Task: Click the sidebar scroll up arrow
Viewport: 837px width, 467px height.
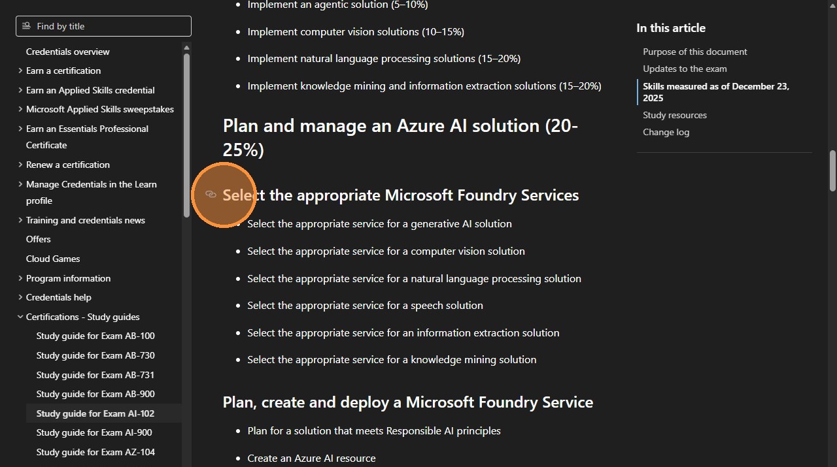Action: [x=186, y=48]
